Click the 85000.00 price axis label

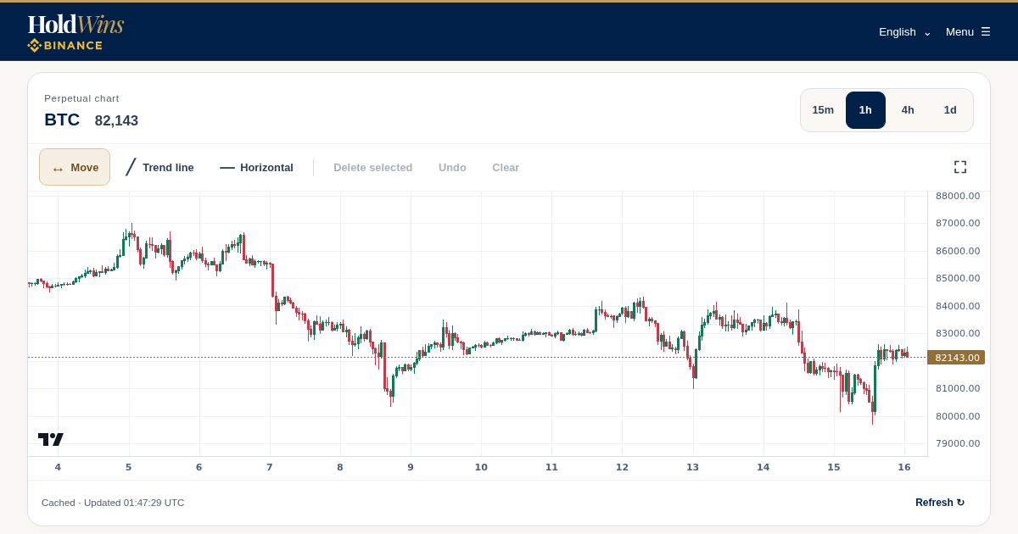[958, 278]
